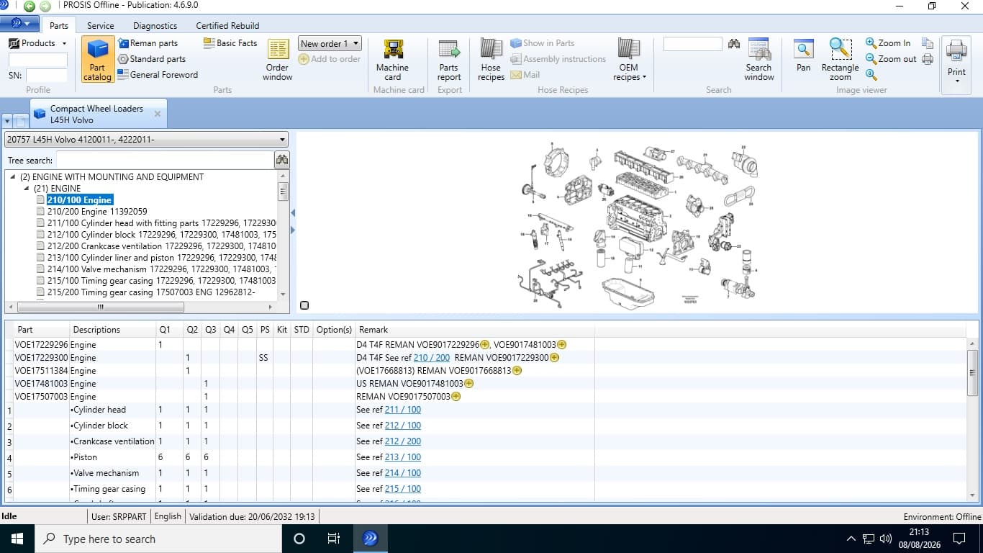Open the L45H Volvo serial range dropdown
Screen dimensions: 983x553
pyautogui.click(x=146, y=140)
